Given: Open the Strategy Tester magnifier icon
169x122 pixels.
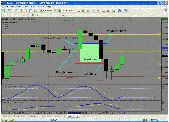Looking at the screenshot, I should click(35, 11).
